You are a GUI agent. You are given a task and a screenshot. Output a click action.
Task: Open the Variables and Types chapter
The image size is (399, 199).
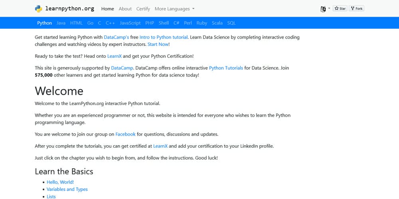click(x=67, y=189)
